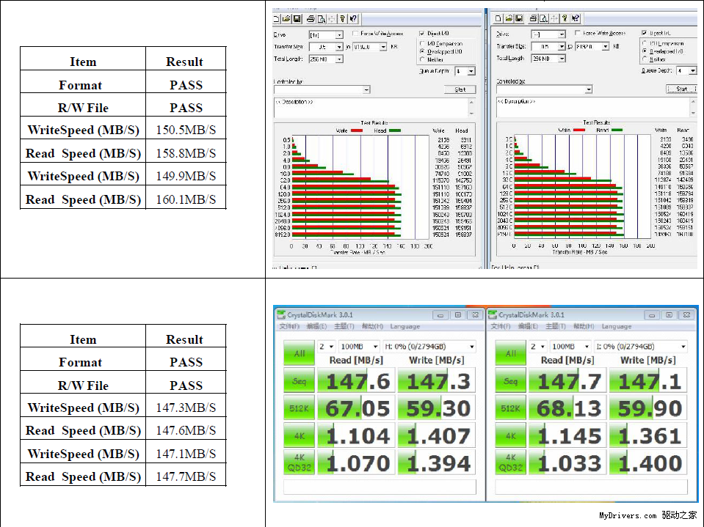Open the Total Length dropdown in left ATTO window
The image size is (704, 527).
(339, 59)
